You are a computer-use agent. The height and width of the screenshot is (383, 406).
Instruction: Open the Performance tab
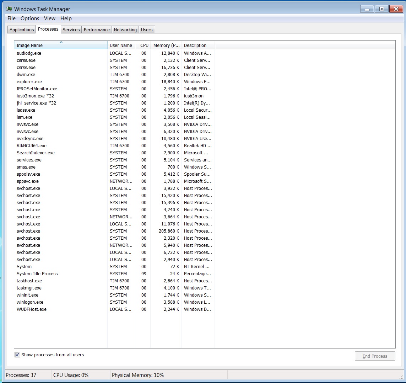click(x=97, y=30)
